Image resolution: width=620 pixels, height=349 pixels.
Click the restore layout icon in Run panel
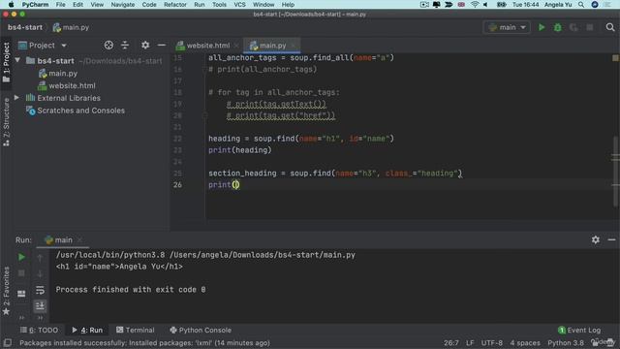click(21, 294)
